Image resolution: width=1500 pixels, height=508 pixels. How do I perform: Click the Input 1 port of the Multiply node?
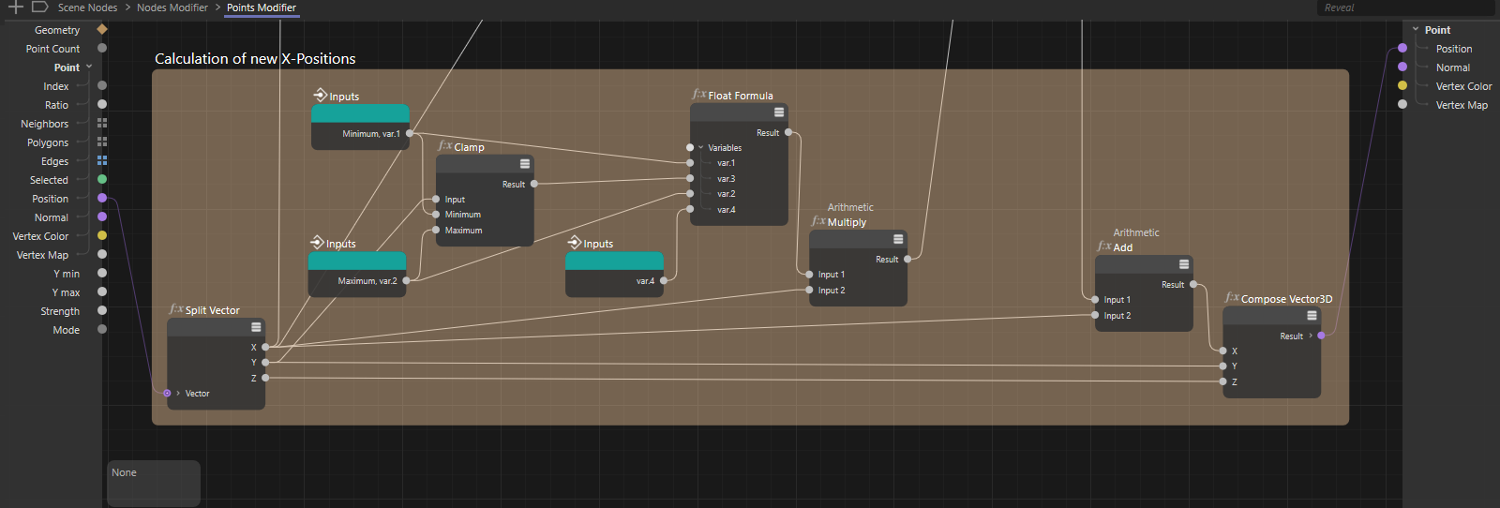point(809,275)
